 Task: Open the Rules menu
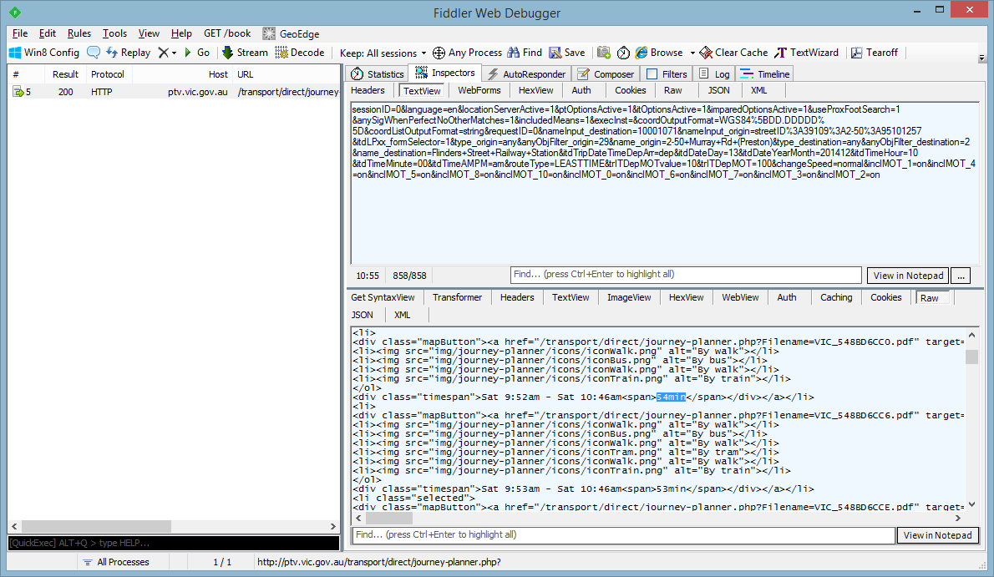point(79,33)
